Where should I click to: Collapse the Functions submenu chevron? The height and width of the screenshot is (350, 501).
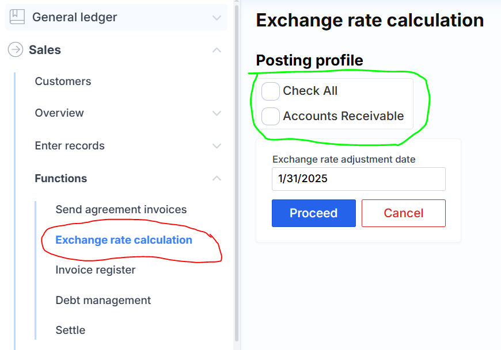217,179
